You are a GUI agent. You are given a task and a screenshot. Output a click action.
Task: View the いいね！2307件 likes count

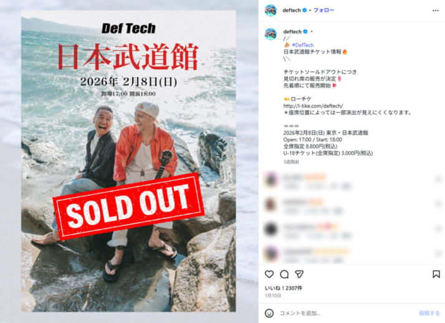[x=283, y=288]
